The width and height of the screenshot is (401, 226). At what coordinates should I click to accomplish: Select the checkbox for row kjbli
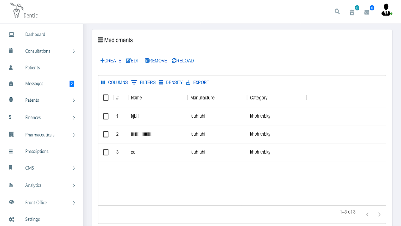point(106,116)
